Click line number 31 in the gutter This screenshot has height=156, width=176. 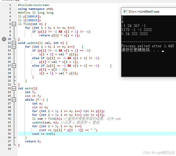click(9, 119)
